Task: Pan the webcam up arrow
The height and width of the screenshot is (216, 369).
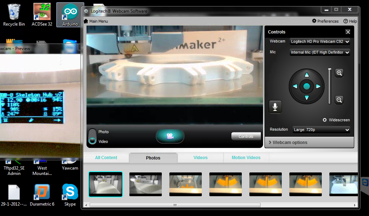Action: coord(307,75)
